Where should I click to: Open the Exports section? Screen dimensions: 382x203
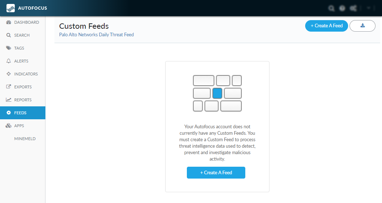coord(23,87)
